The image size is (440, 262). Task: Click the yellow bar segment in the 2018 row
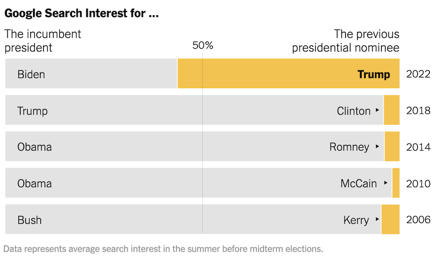(x=391, y=110)
